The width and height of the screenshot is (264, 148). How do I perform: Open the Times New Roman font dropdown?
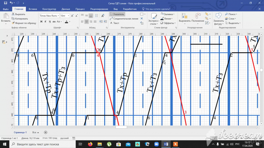58,16
